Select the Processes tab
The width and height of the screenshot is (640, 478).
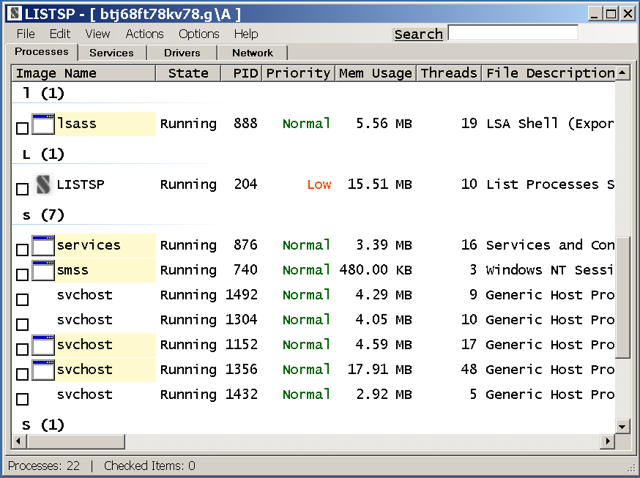pos(42,52)
